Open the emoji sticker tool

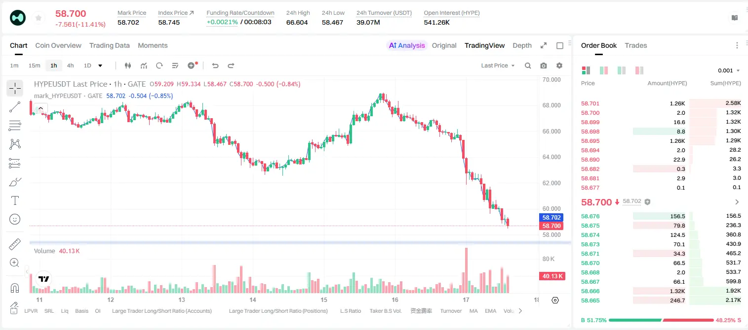(15, 219)
